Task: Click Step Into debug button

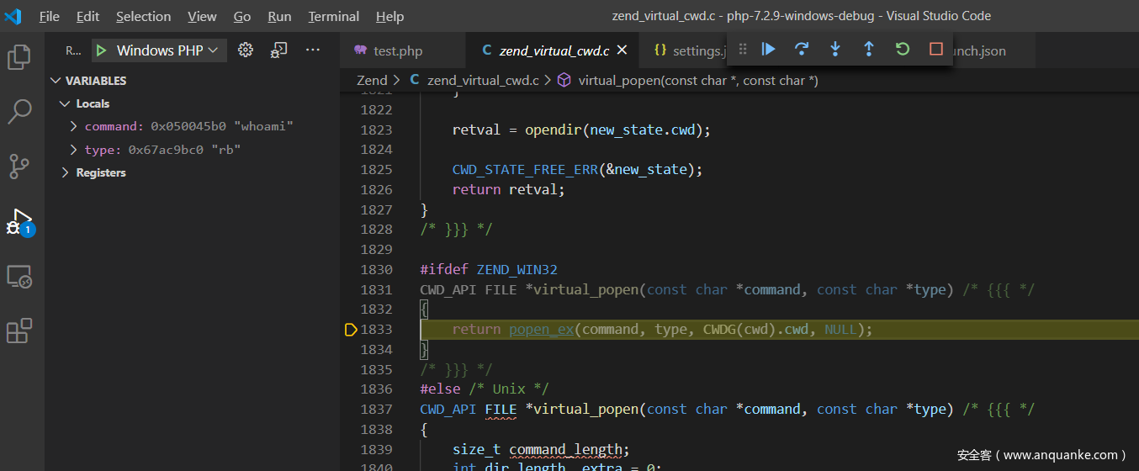Action: click(835, 50)
